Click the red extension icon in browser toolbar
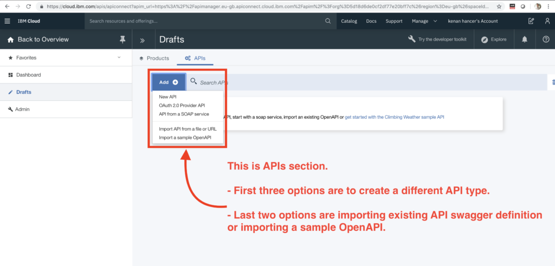This screenshot has width=555, height=266. tap(512, 7)
